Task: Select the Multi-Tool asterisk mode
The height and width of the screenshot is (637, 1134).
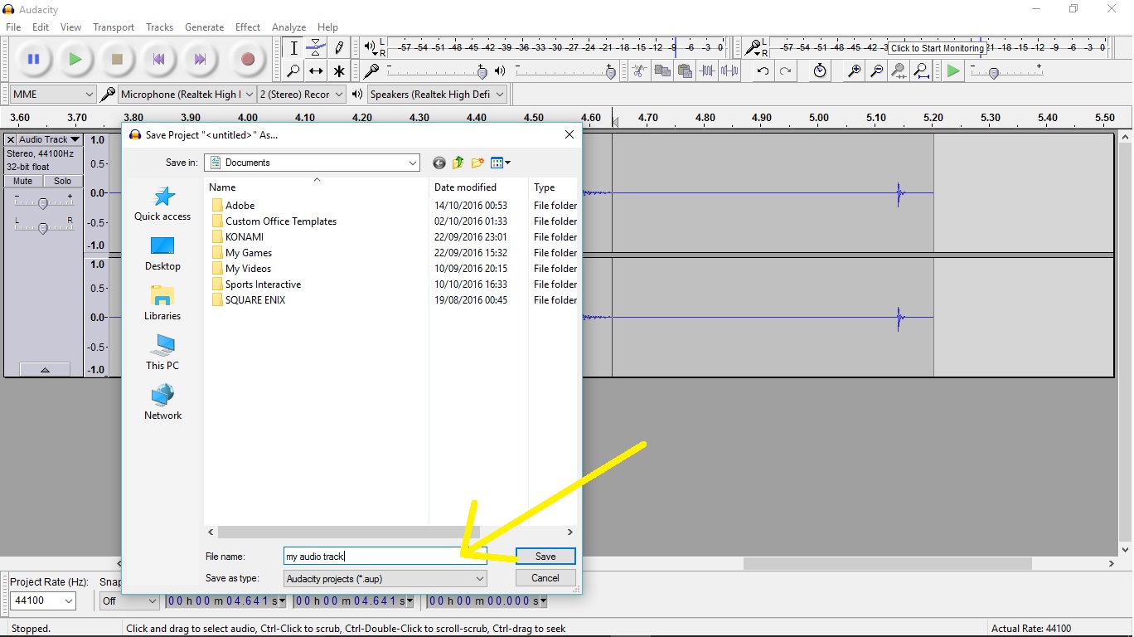Action: coord(338,71)
